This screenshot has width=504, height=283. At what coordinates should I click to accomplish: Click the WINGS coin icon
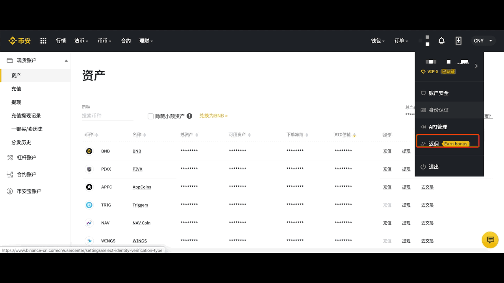[89, 241]
